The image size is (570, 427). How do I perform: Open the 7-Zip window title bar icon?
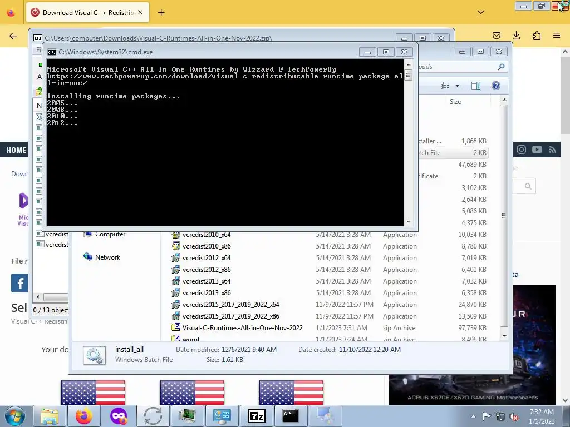point(38,38)
